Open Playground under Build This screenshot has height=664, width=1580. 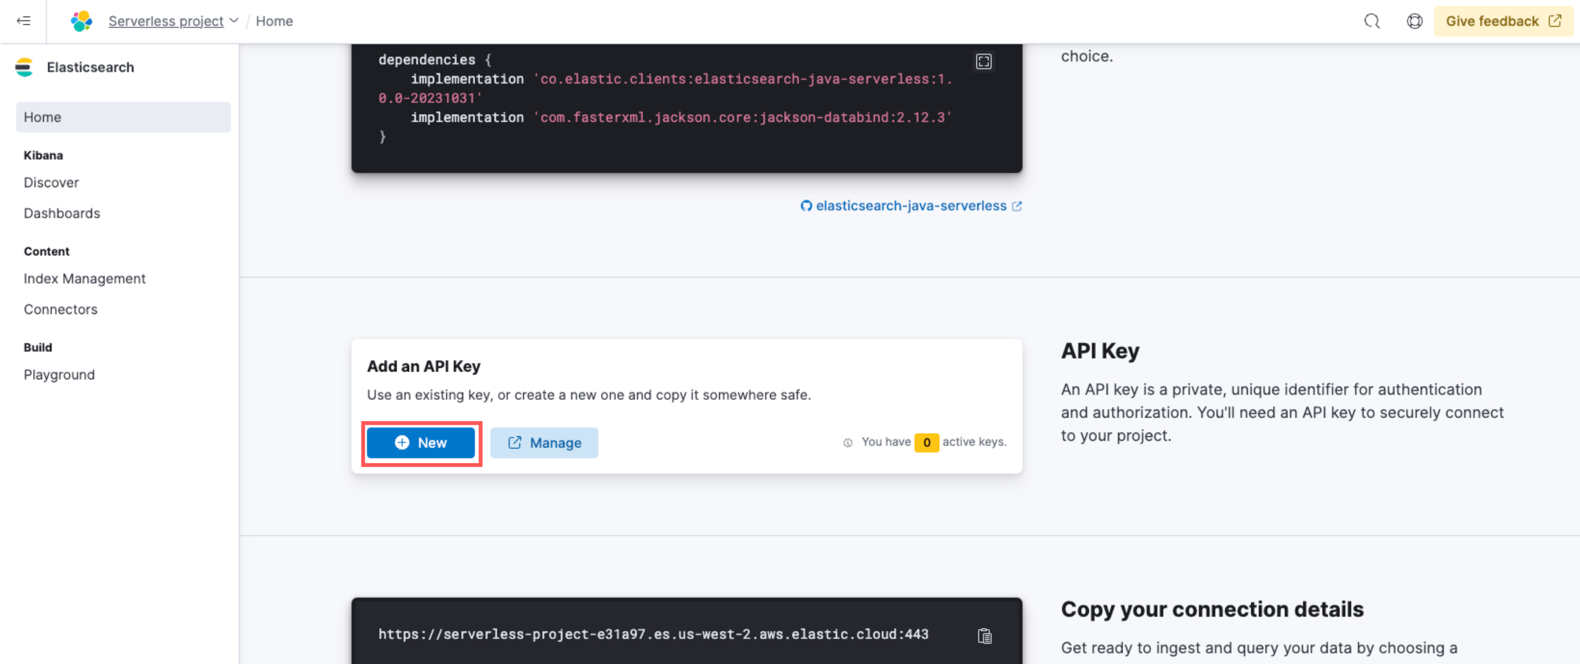pos(59,374)
